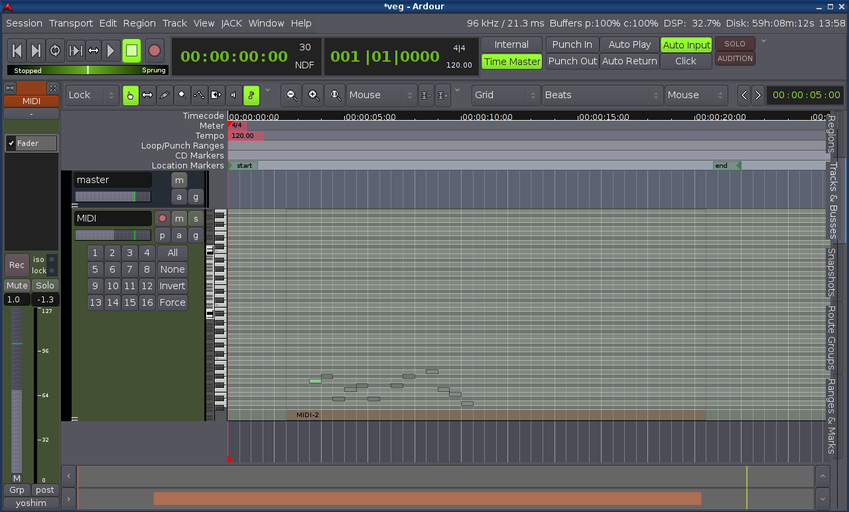Click the zoom out button
The image size is (849, 512).
point(291,95)
